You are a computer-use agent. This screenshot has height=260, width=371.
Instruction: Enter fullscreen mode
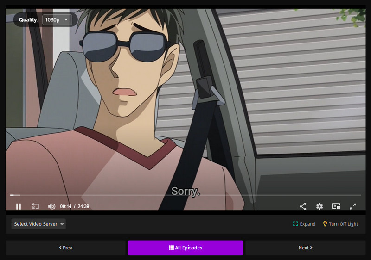[x=353, y=206]
